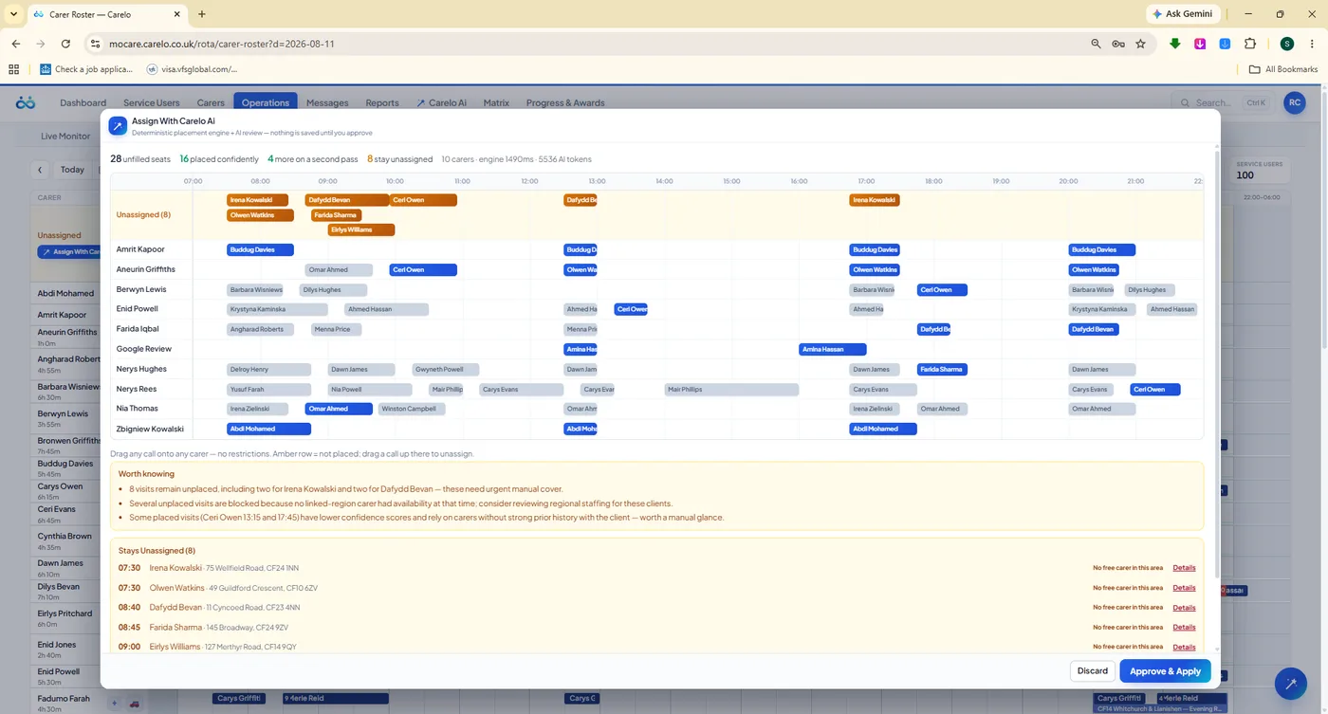Select unassigned Eirlys Williams visit card

point(361,229)
